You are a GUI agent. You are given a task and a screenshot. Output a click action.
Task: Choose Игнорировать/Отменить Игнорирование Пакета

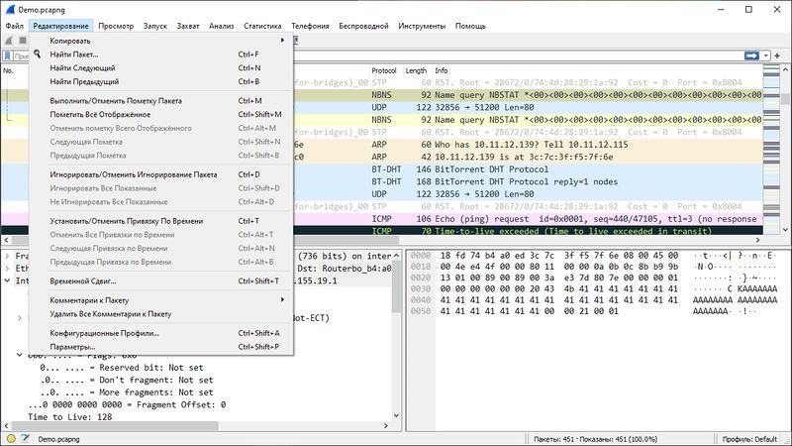click(x=161, y=174)
